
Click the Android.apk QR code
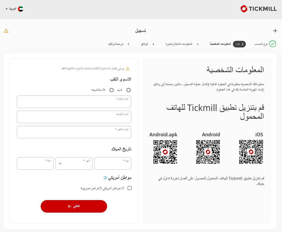[165, 152]
